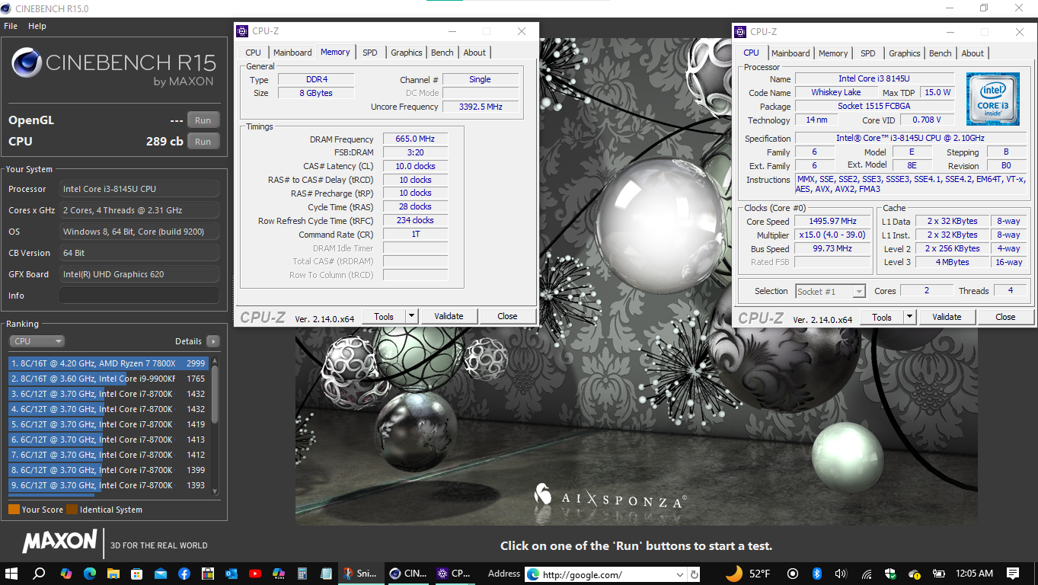Open About tab in right CPU-Z window

[972, 53]
